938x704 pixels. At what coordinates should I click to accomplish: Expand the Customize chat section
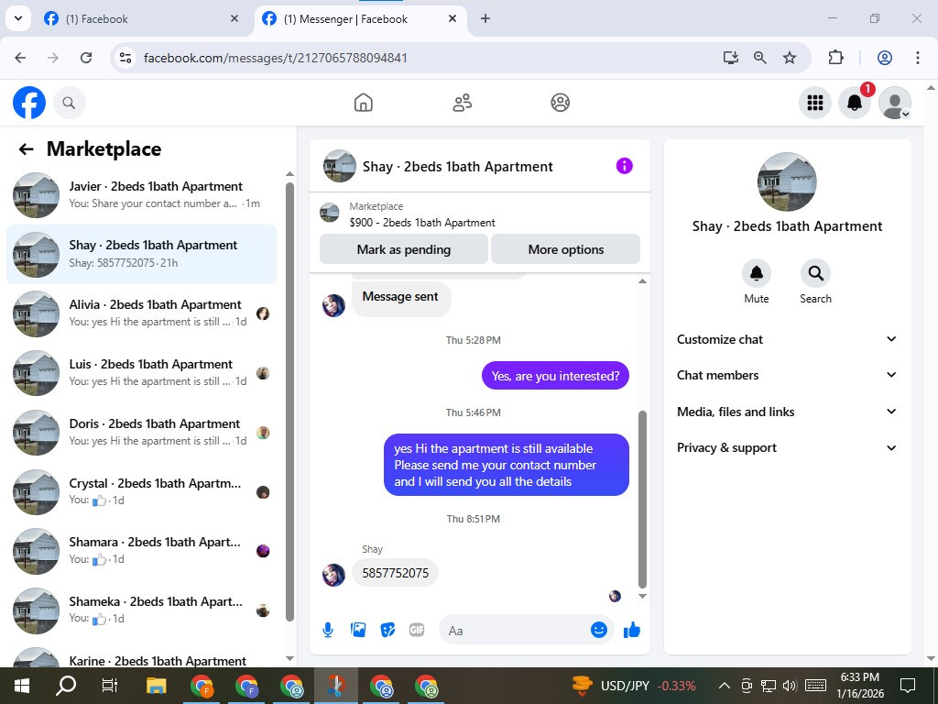tap(787, 339)
